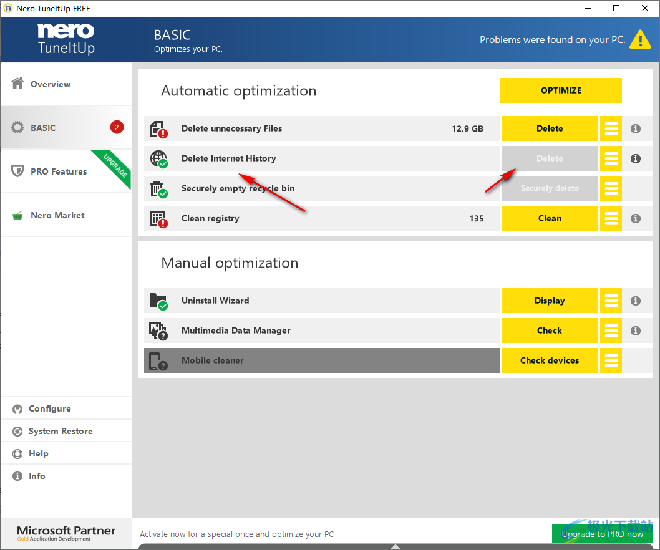Click the Multimedia Data Manager icon
This screenshot has height=550, width=660.
[x=158, y=331]
